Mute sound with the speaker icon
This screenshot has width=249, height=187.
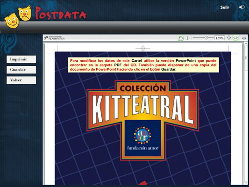(242, 7)
